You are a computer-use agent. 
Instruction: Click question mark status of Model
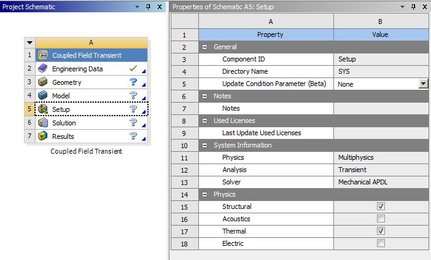(133, 95)
